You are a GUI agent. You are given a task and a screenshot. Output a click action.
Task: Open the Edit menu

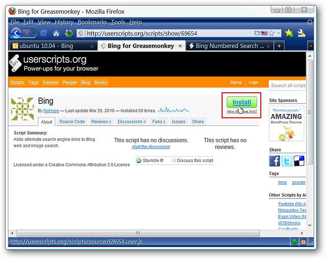coord(29,22)
